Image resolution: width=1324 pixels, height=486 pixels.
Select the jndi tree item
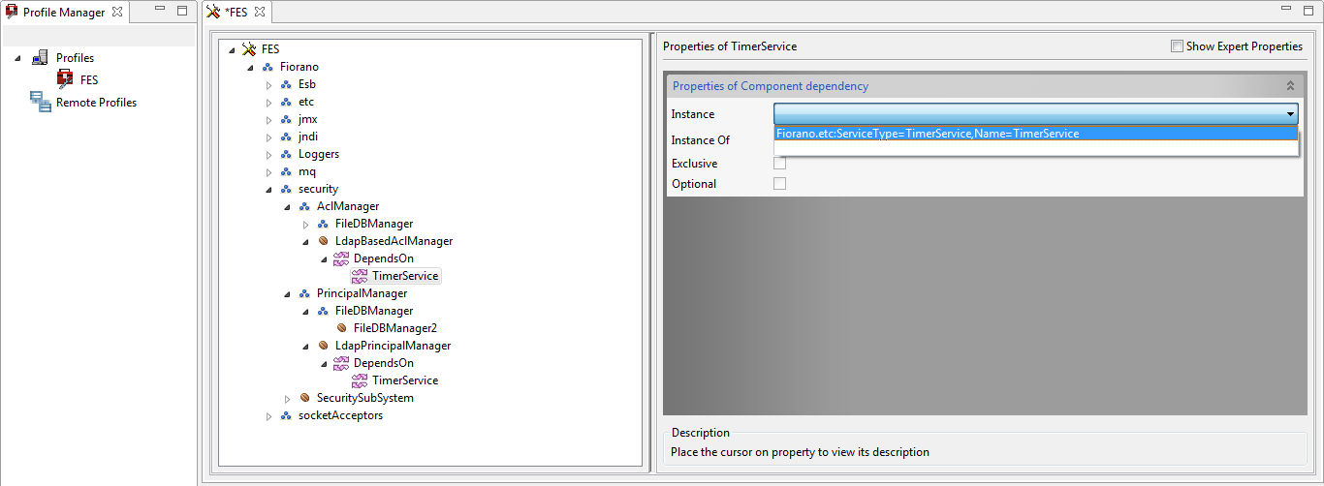pos(307,137)
